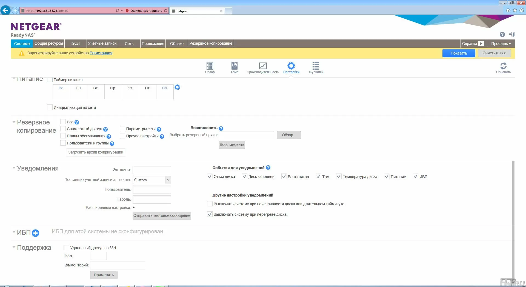Open the Overview (Обзор) system icon
Screen dimensions: 526x287
[x=210, y=66]
